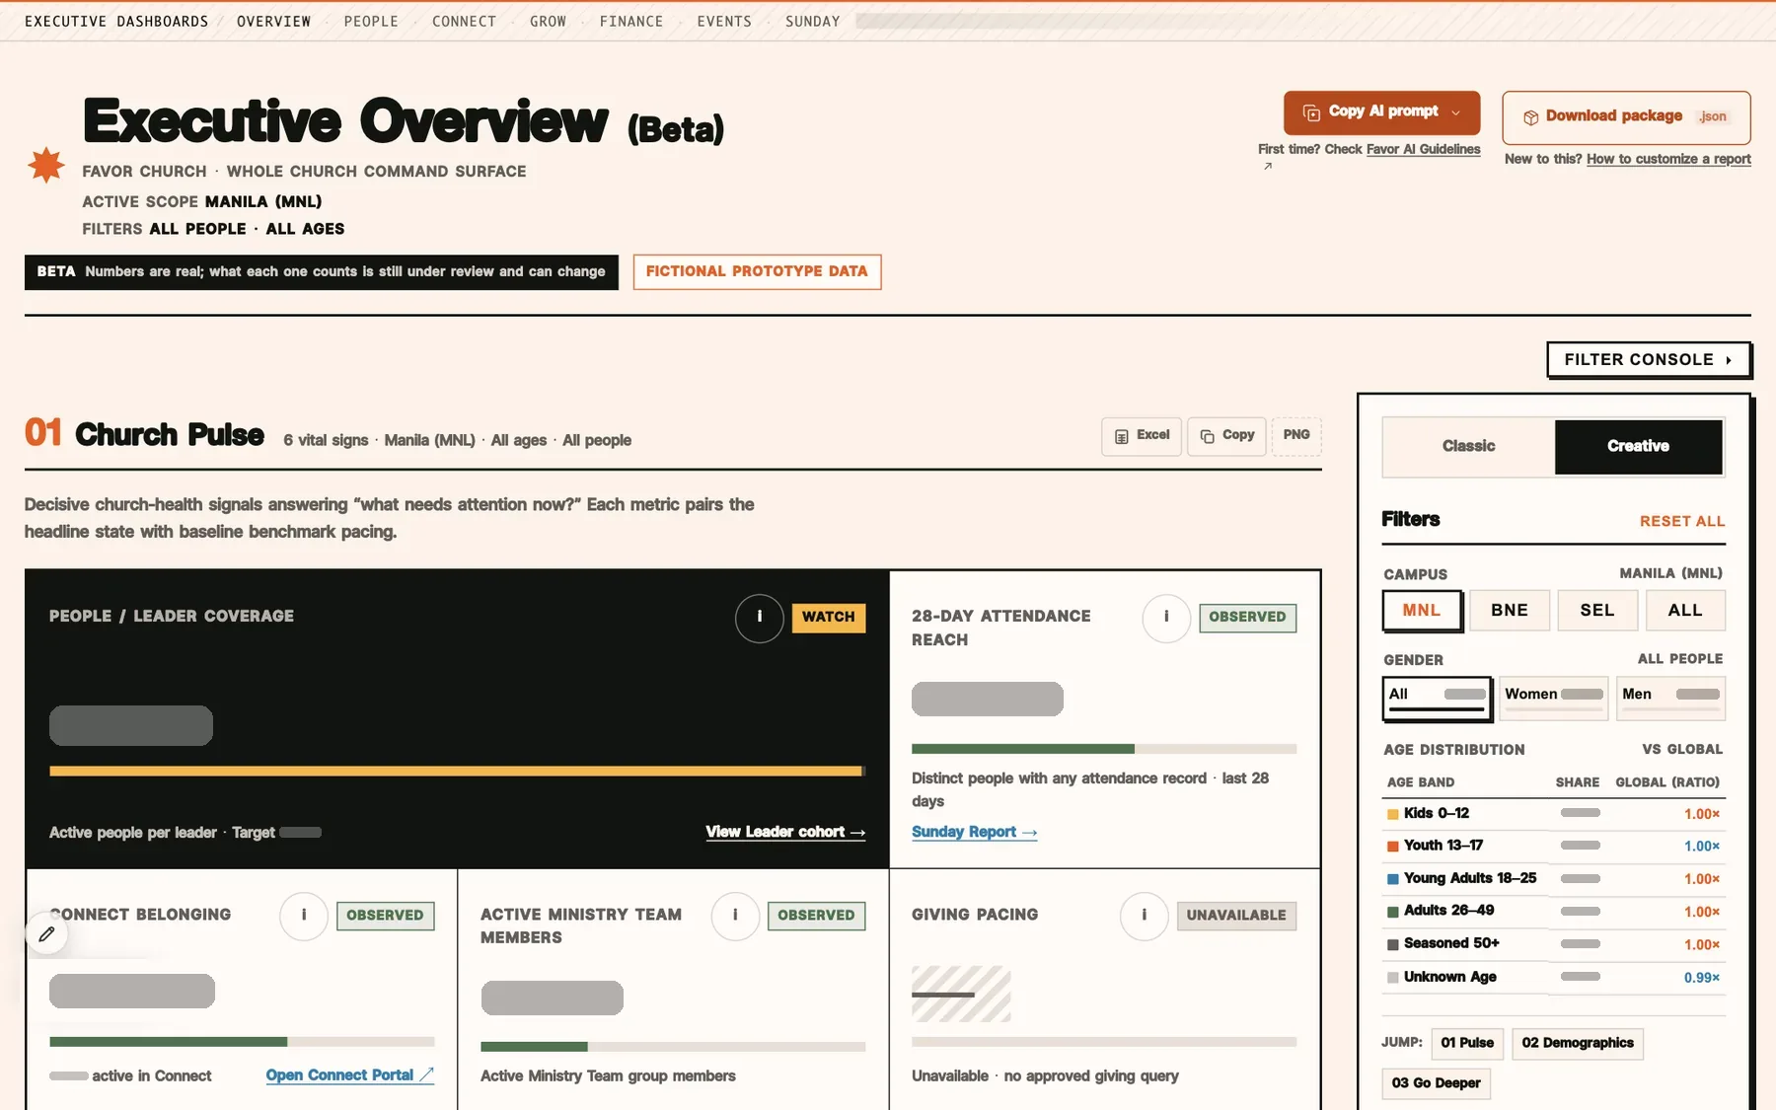Open Favor AI Guidelines link

click(x=1423, y=150)
